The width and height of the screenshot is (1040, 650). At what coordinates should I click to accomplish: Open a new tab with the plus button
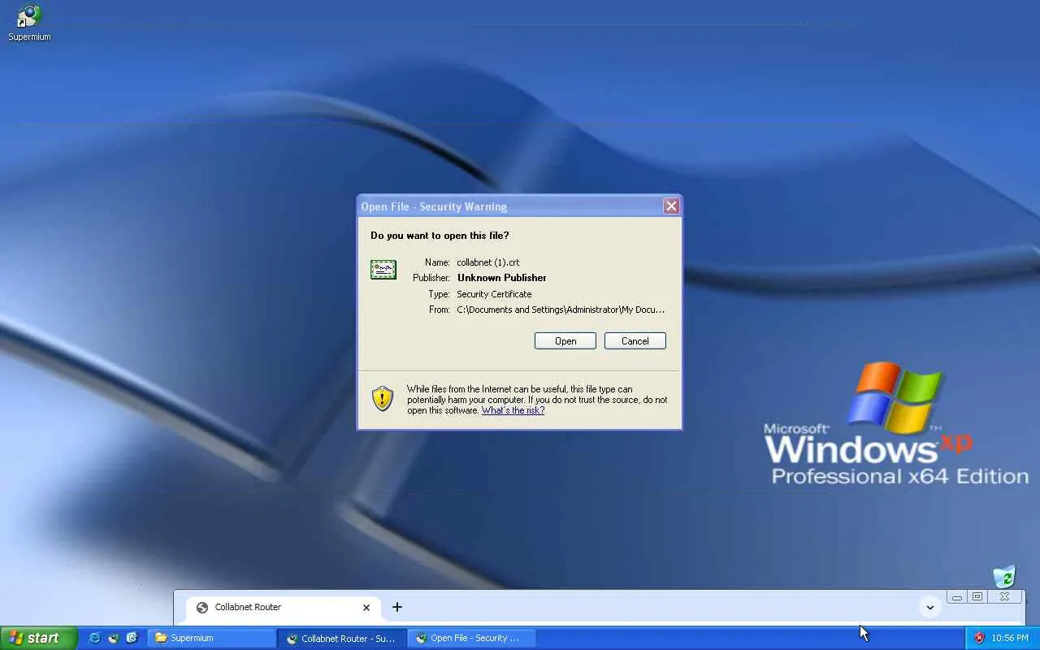click(397, 607)
